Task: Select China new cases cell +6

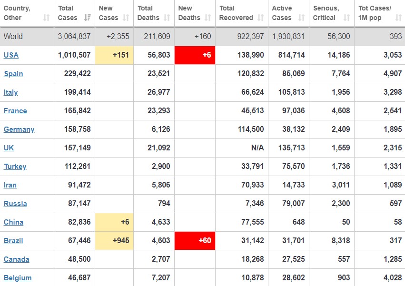Action: pos(114,222)
